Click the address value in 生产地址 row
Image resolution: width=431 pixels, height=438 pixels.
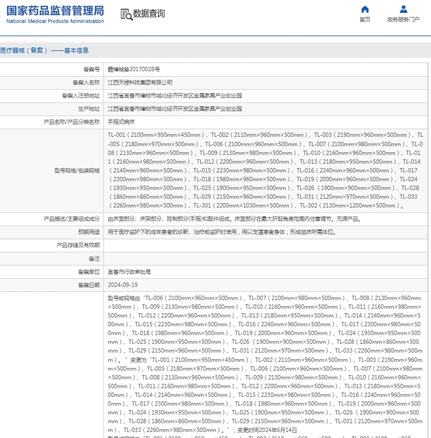click(x=174, y=108)
